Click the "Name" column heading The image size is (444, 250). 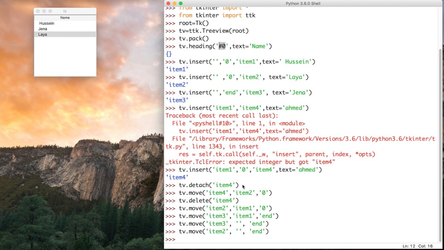[x=65, y=17]
